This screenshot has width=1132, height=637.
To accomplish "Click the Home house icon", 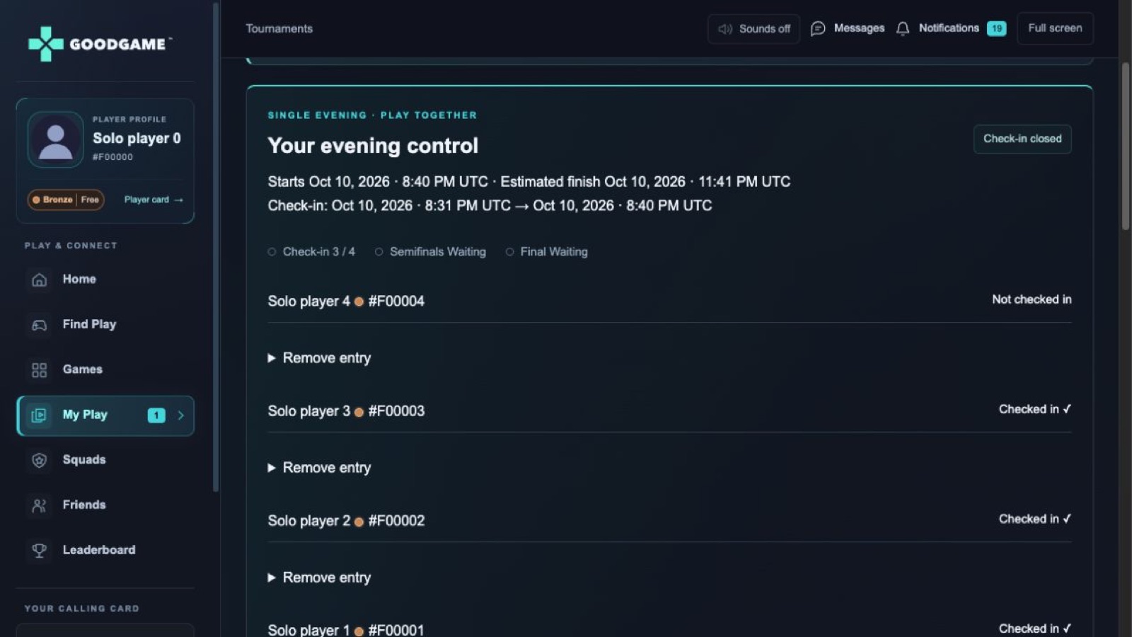I will 40,280.
